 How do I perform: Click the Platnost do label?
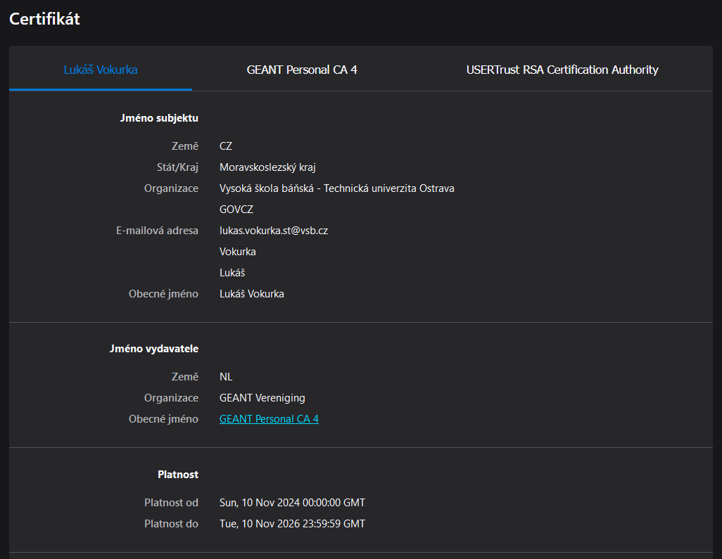tap(171, 524)
